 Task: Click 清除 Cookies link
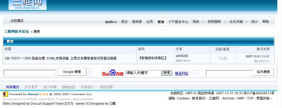point(179,98)
